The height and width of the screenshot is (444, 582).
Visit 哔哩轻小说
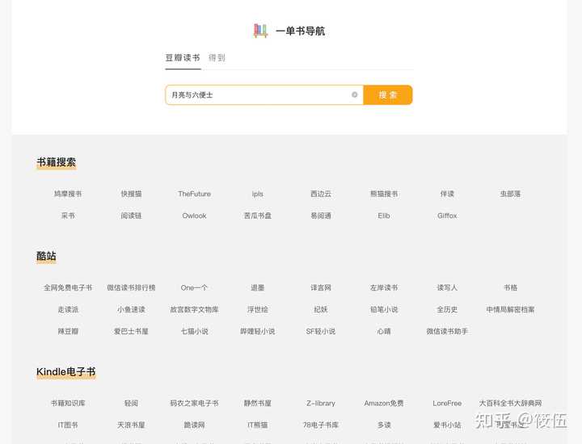[258, 331]
